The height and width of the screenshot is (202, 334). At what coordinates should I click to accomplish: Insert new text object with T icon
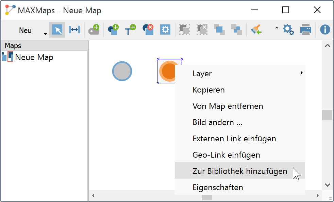[130, 30]
